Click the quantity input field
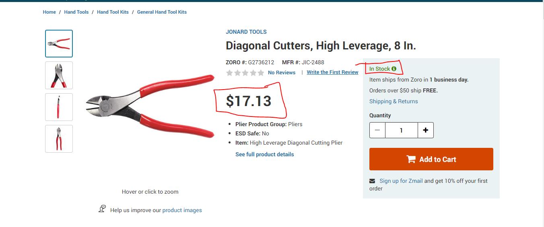 coord(401,130)
